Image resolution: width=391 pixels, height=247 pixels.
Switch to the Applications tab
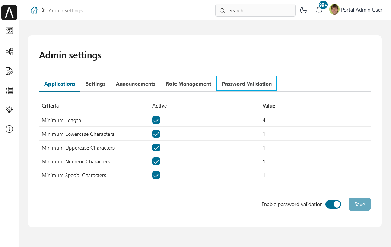tap(60, 84)
